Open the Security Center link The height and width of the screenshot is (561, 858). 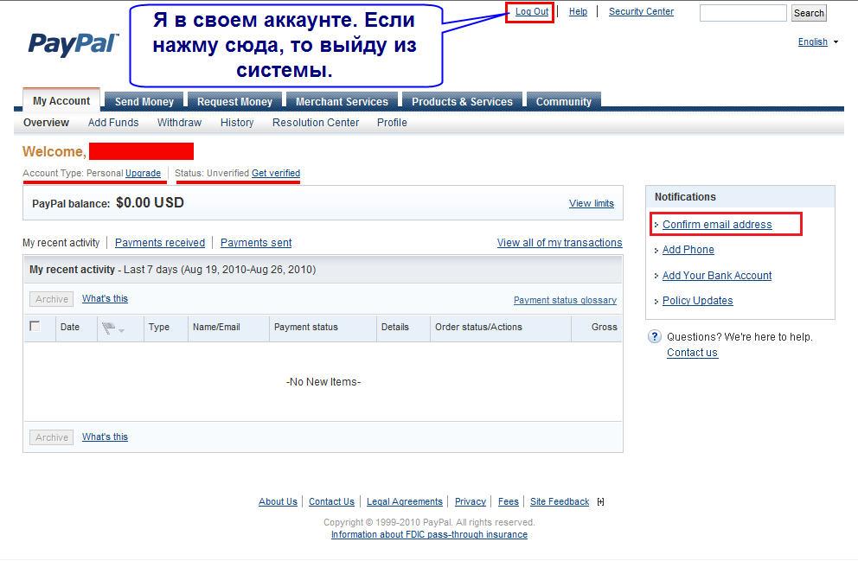tap(641, 11)
